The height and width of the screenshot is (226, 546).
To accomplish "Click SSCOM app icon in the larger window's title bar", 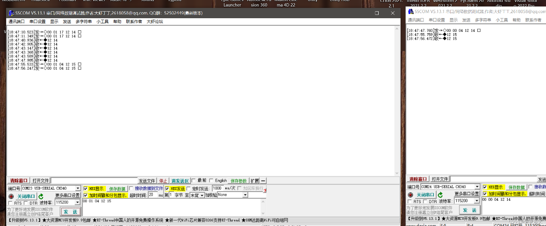I will click(11, 13).
